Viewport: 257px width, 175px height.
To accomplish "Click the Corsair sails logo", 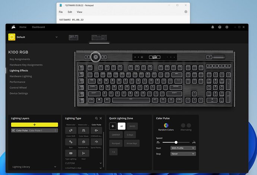I will [13, 27].
